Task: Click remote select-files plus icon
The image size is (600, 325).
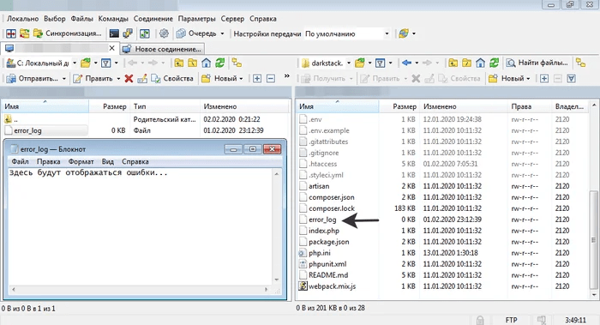Action: pyautogui.click(x=544, y=79)
